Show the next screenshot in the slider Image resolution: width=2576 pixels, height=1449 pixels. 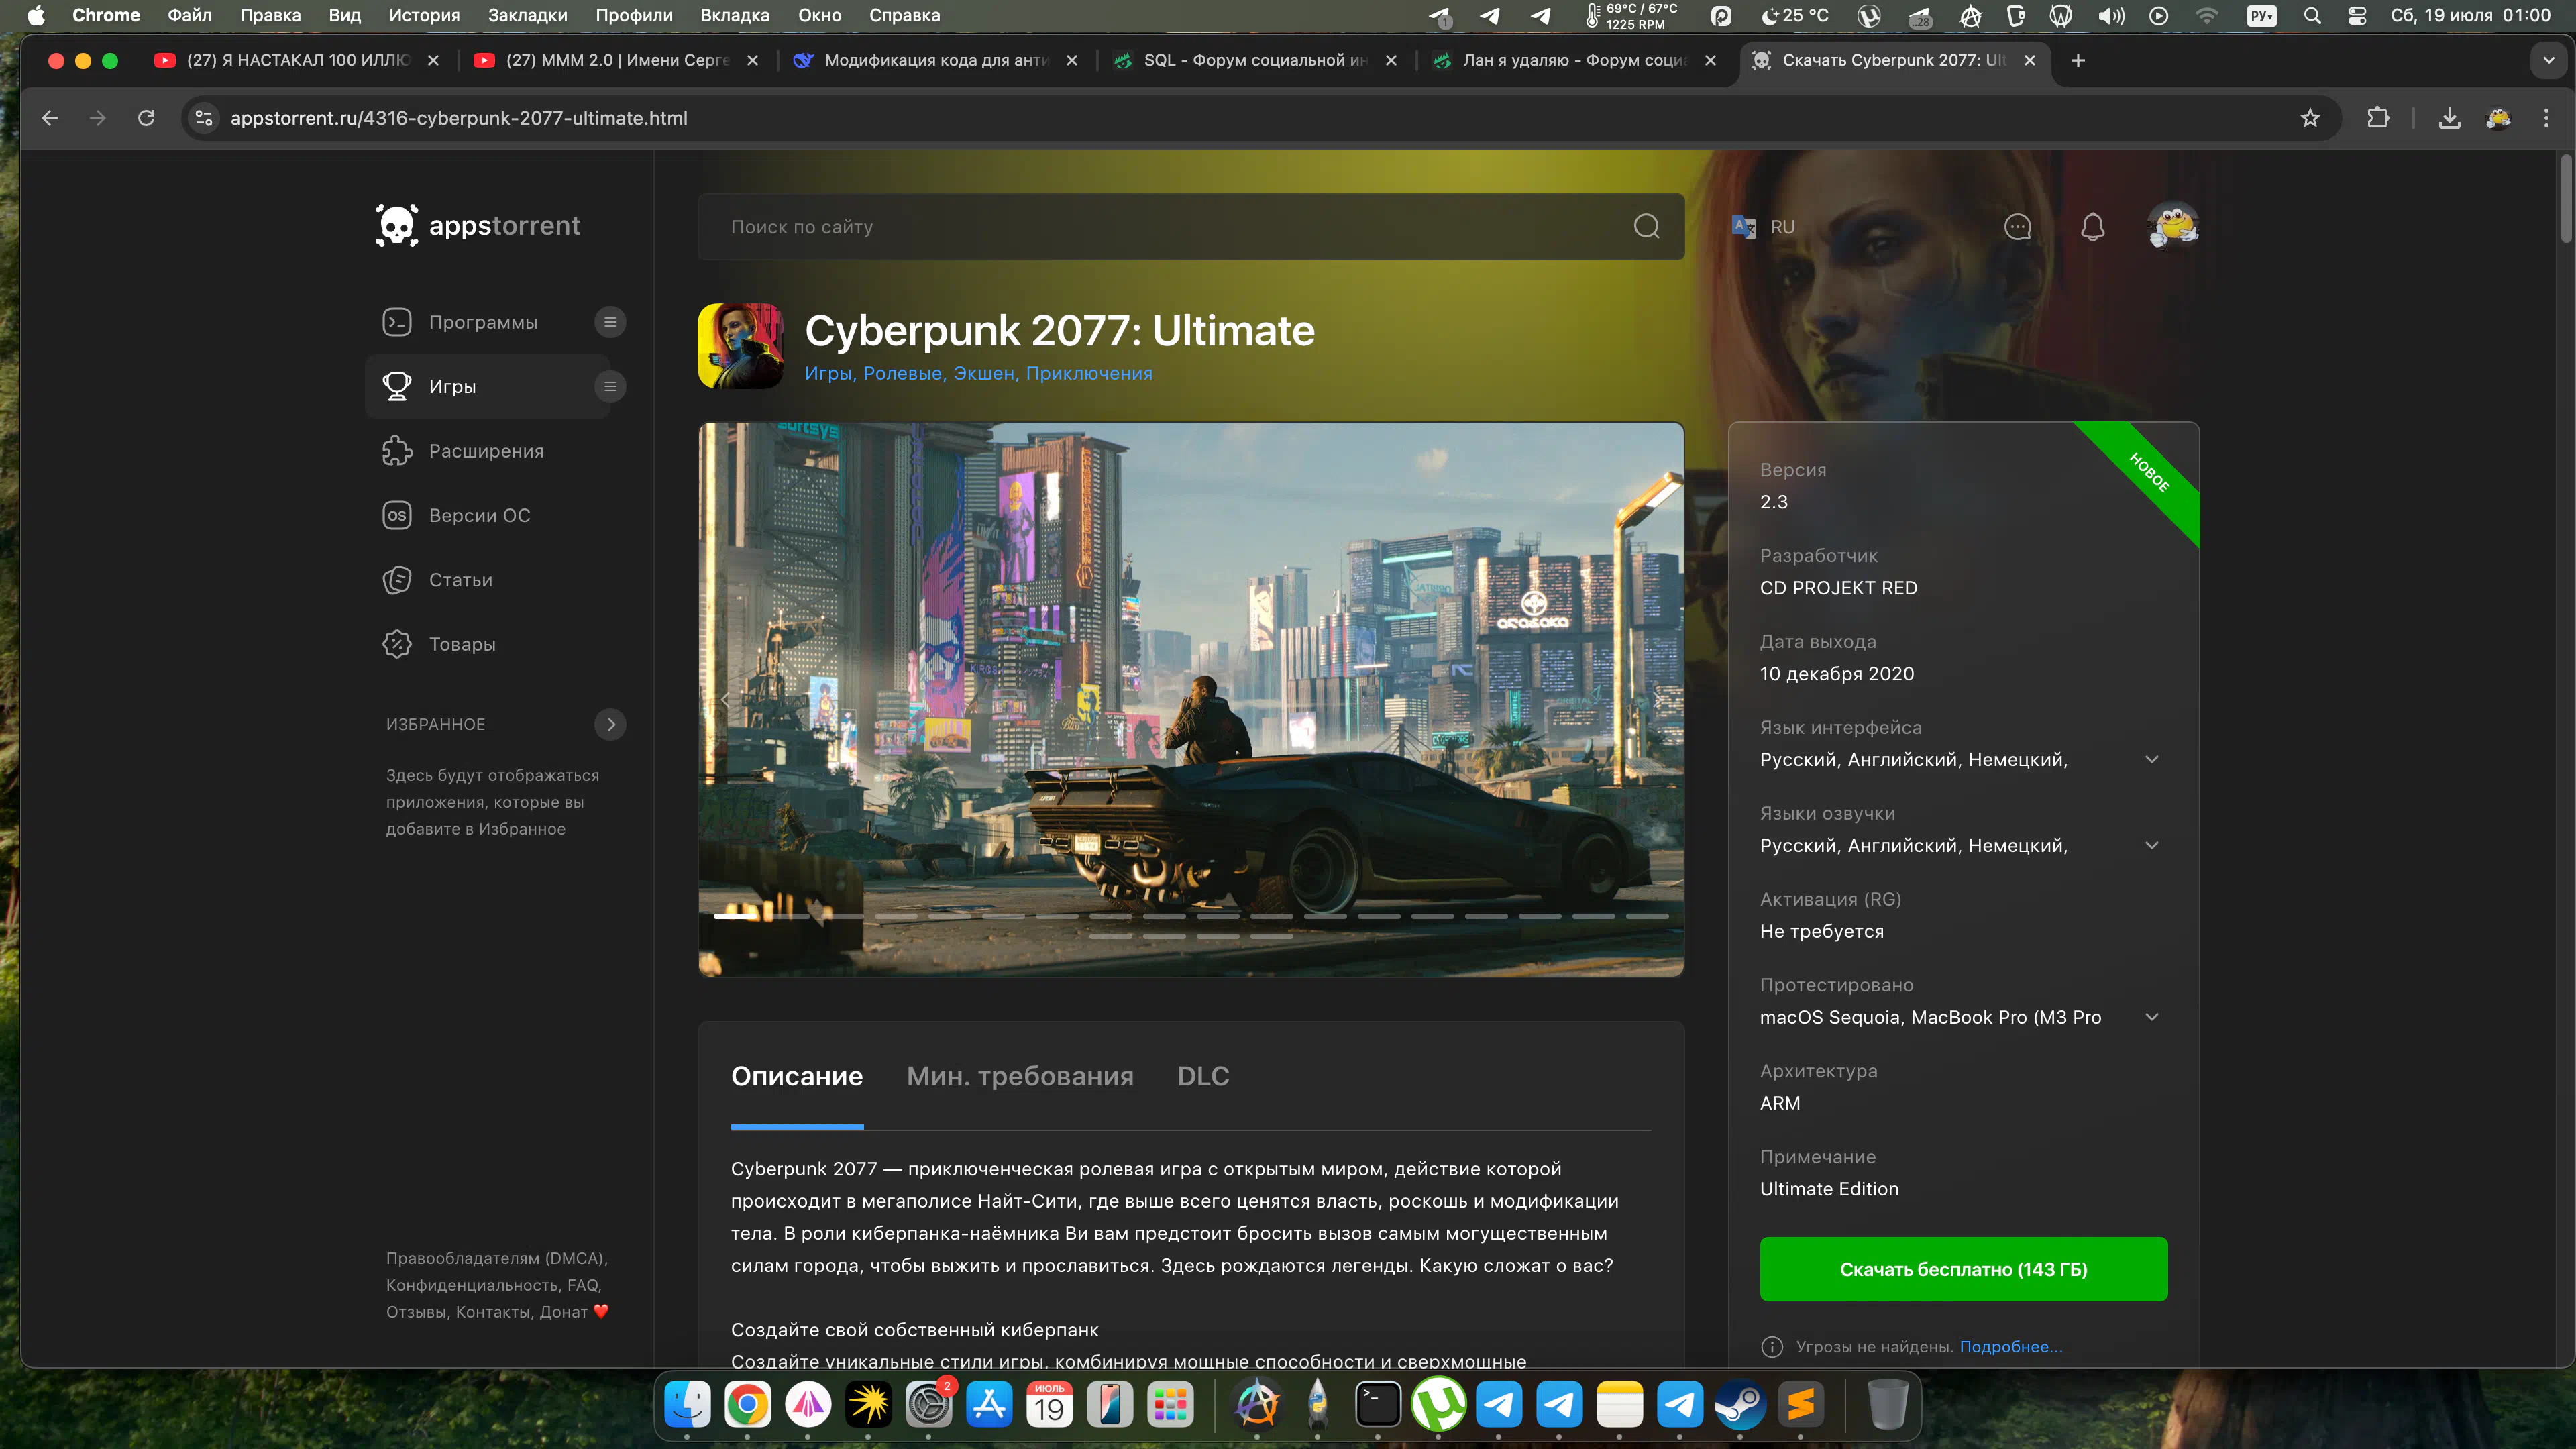coord(1657,699)
